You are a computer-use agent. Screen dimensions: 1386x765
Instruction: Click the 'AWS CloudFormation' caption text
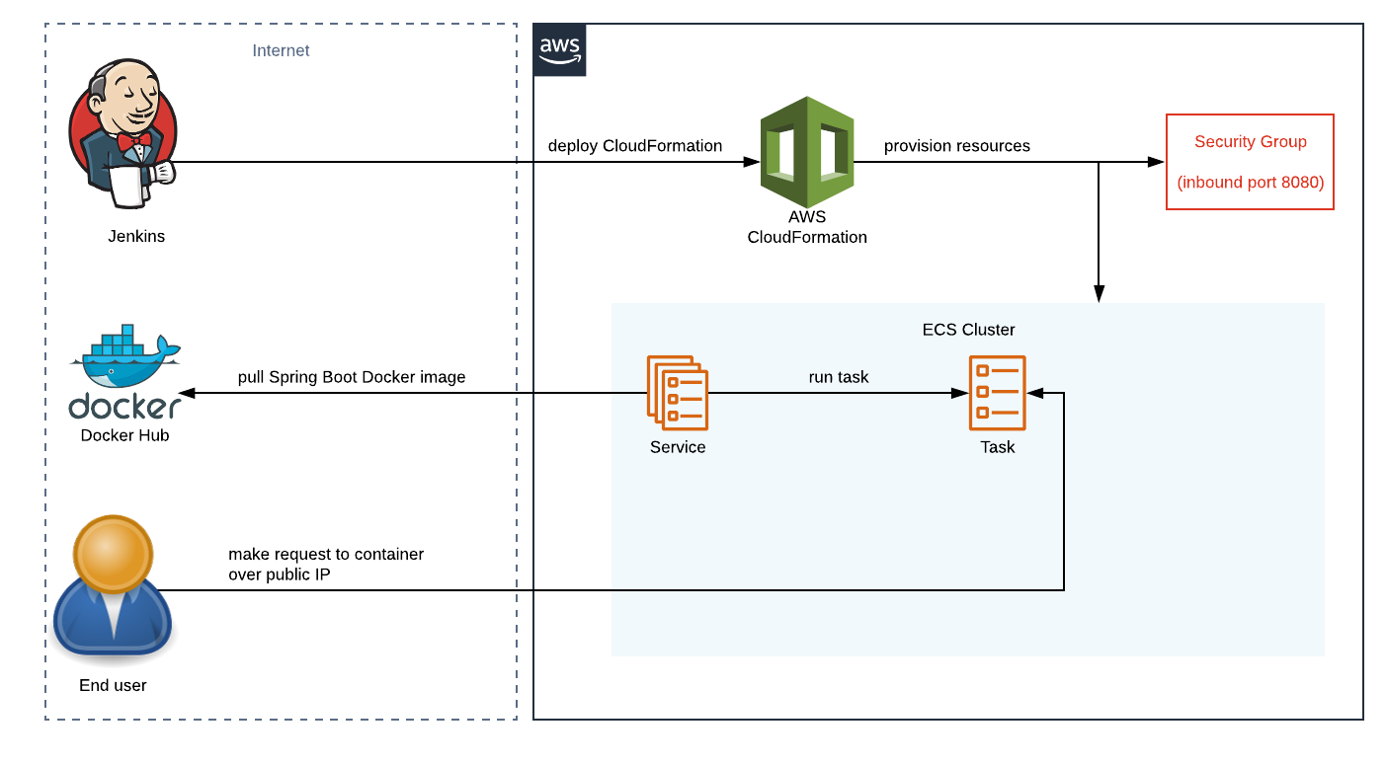coord(807,227)
